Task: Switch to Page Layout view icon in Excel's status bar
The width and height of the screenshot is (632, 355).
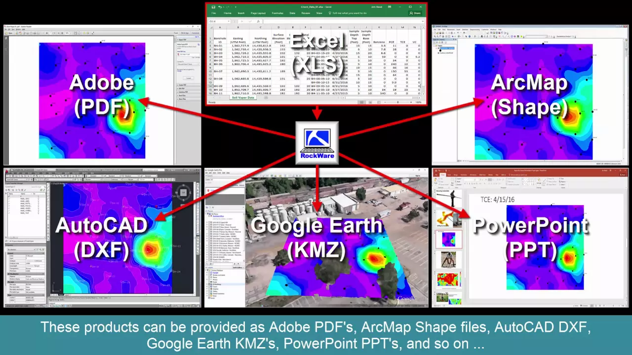Action: [x=370, y=102]
